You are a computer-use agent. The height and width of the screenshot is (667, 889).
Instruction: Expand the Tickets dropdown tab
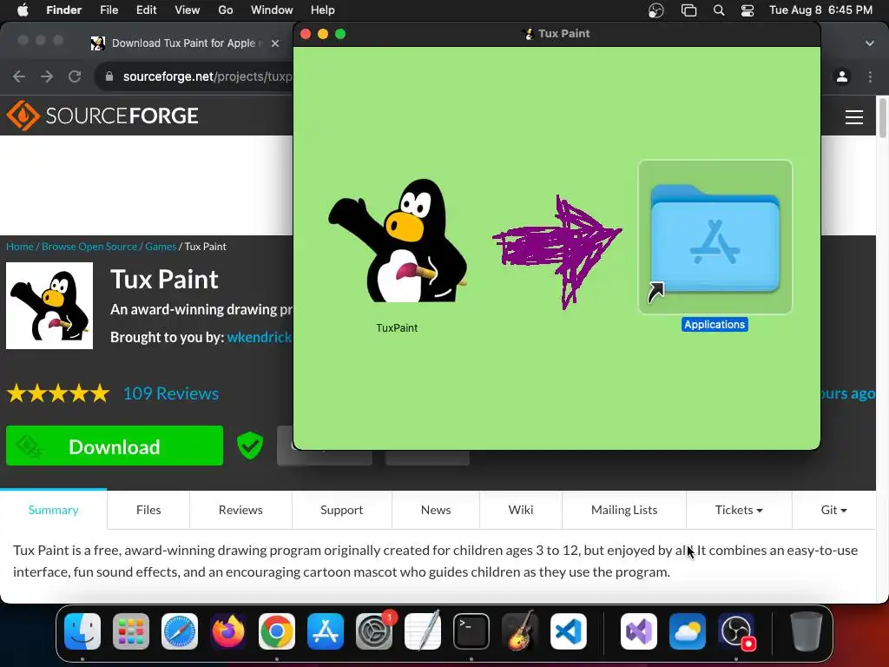tap(739, 510)
